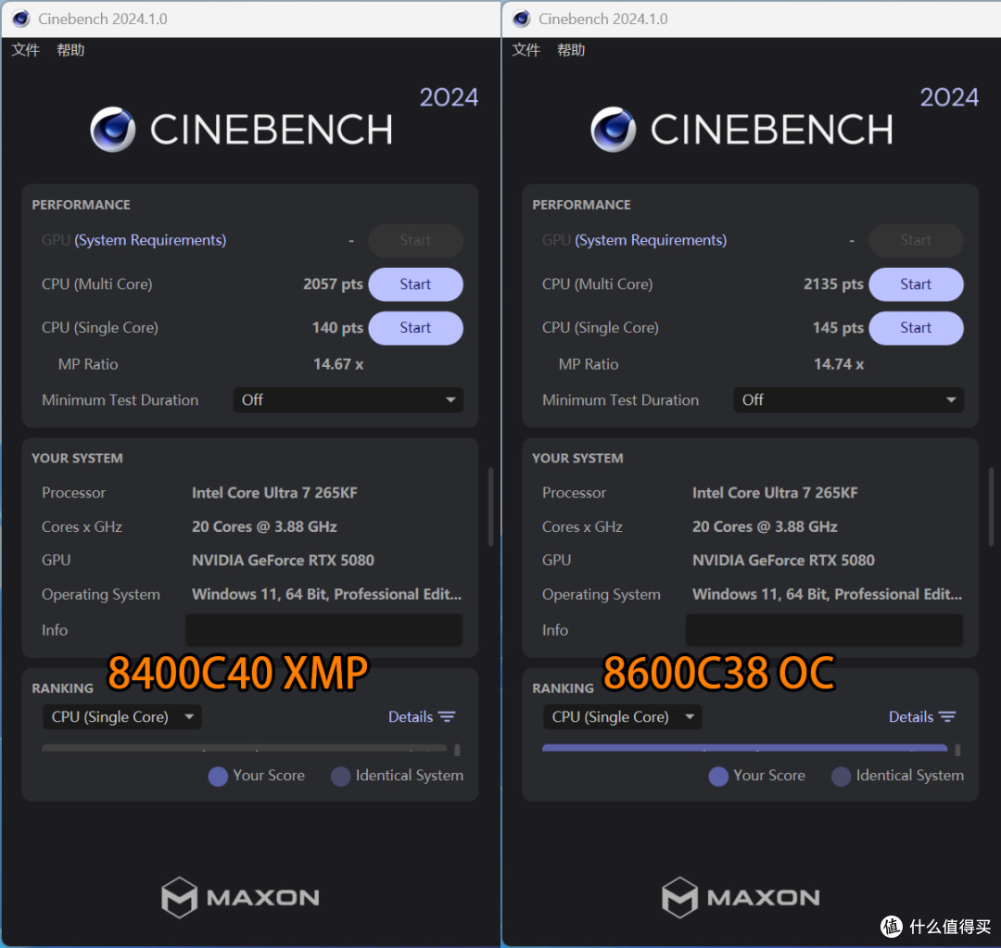Viewport: 1001px width, 948px height.
Task: Click the Windows 11 operating system text in right window
Action: pos(828,594)
